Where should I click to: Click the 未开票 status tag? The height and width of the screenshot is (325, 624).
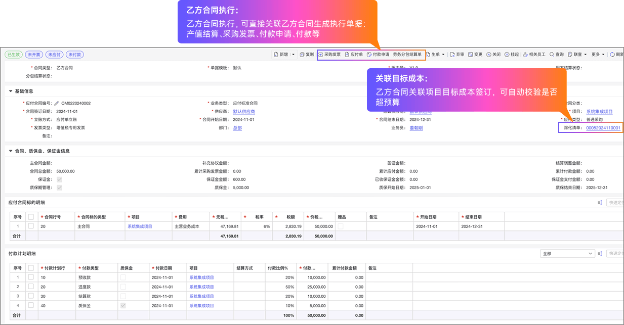click(34, 55)
